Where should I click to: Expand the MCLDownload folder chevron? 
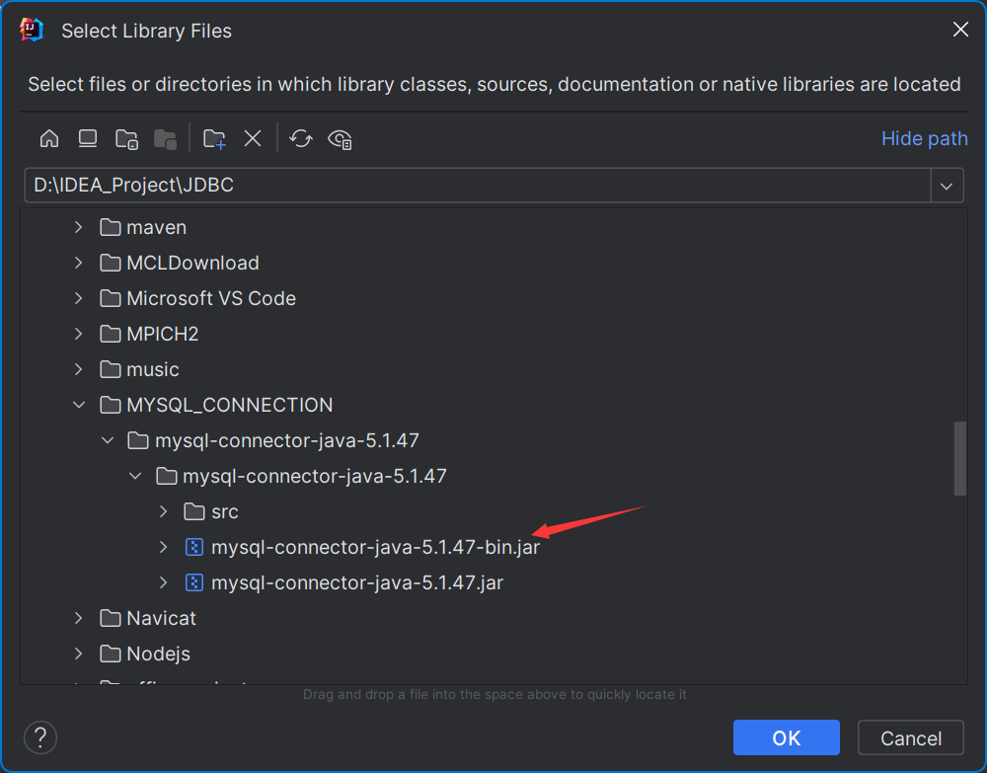point(79,263)
